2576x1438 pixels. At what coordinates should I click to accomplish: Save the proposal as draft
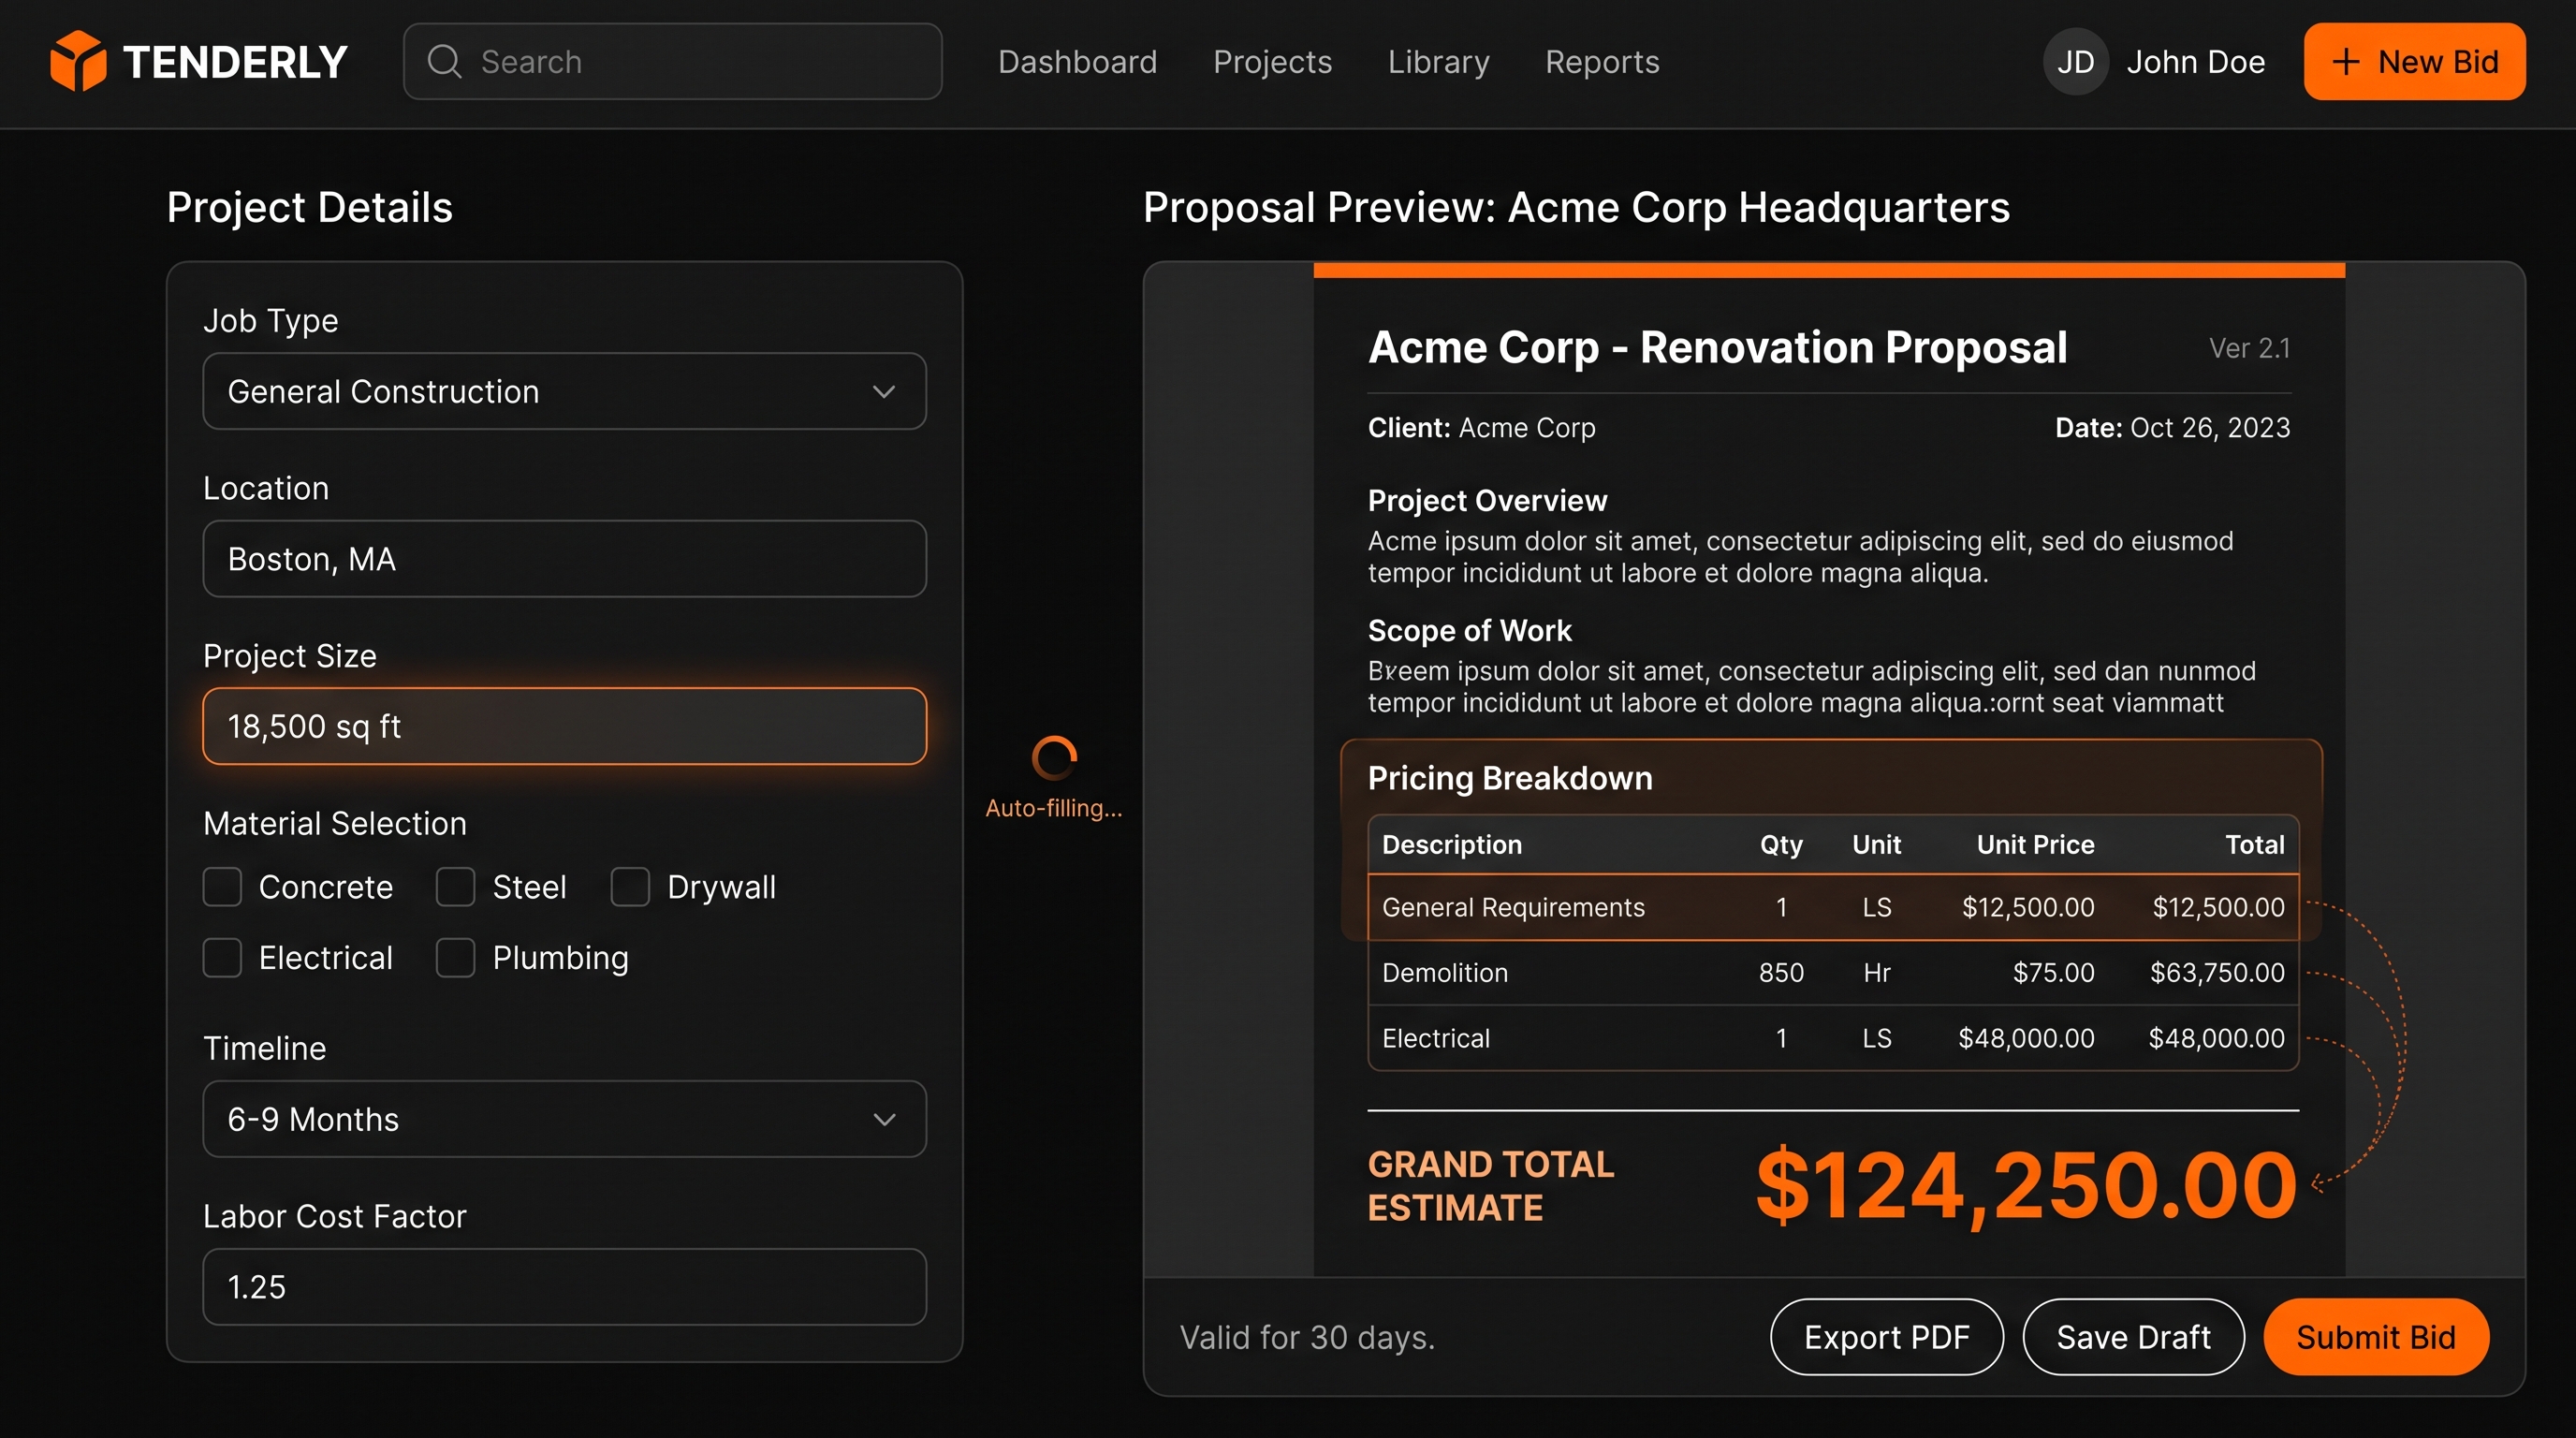[2133, 1337]
